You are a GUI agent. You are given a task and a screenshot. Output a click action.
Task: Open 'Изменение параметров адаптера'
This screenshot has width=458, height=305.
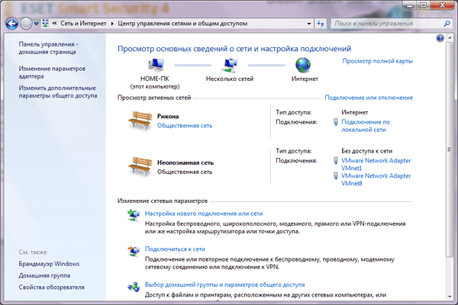[52, 72]
